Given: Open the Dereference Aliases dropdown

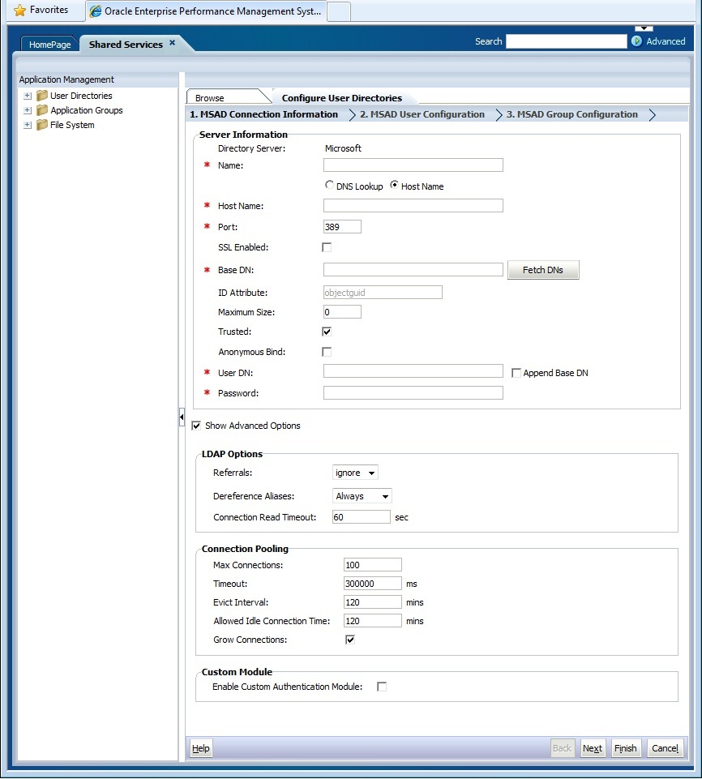Looking at the screenshot, I should 362,496.
